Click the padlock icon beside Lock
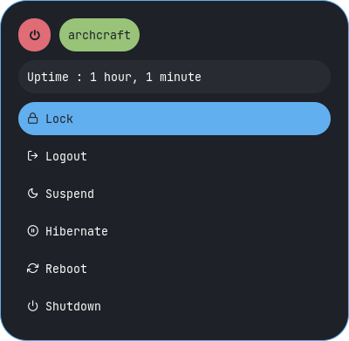The width and height of the screenshot is (349, 341). click(x=32, y=119)
